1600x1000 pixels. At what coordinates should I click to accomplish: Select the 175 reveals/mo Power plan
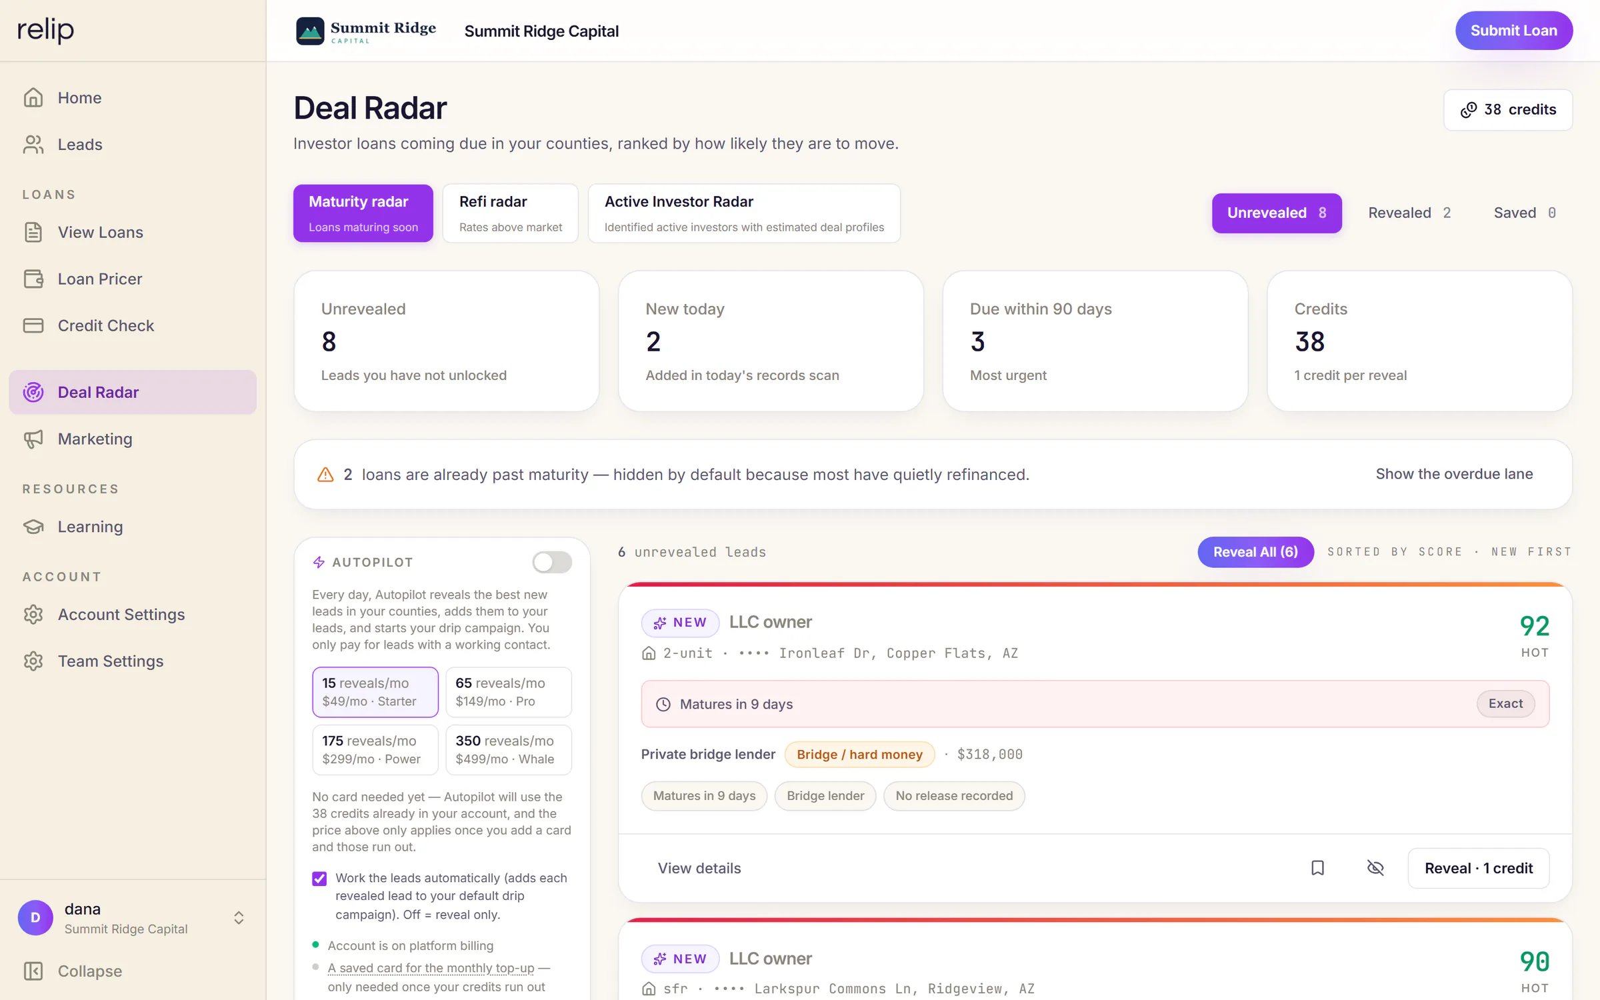click(x=375, y=749)
